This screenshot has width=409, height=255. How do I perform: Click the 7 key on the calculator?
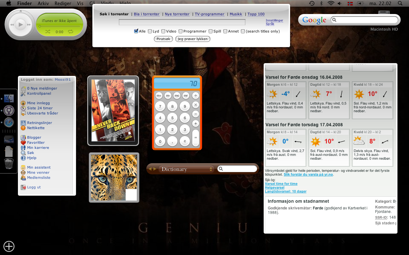[x=160, y=106]
